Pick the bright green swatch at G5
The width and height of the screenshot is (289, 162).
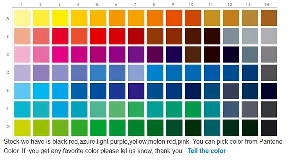click(98, 128)
